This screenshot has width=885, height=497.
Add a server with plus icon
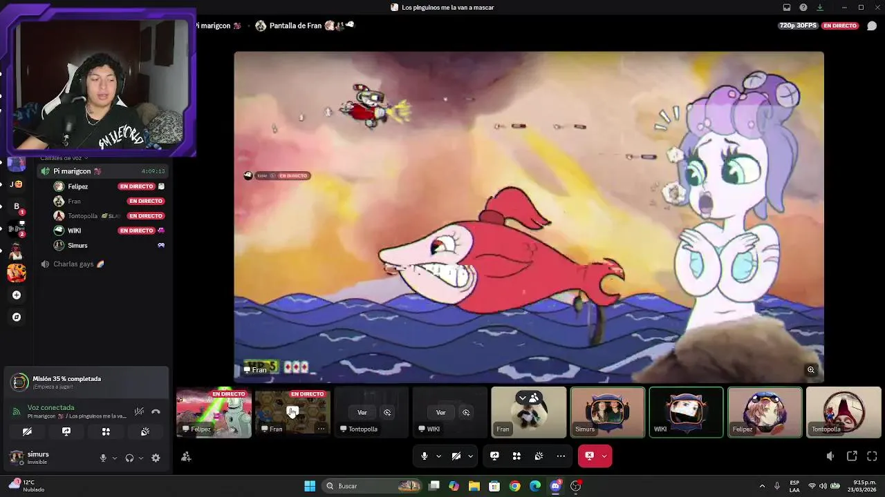[x=17, y=295]
